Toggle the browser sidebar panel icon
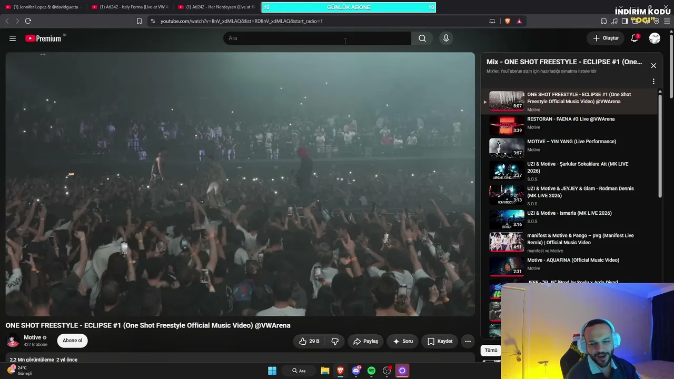Screen dimensions: 674x379 [625, 21]
